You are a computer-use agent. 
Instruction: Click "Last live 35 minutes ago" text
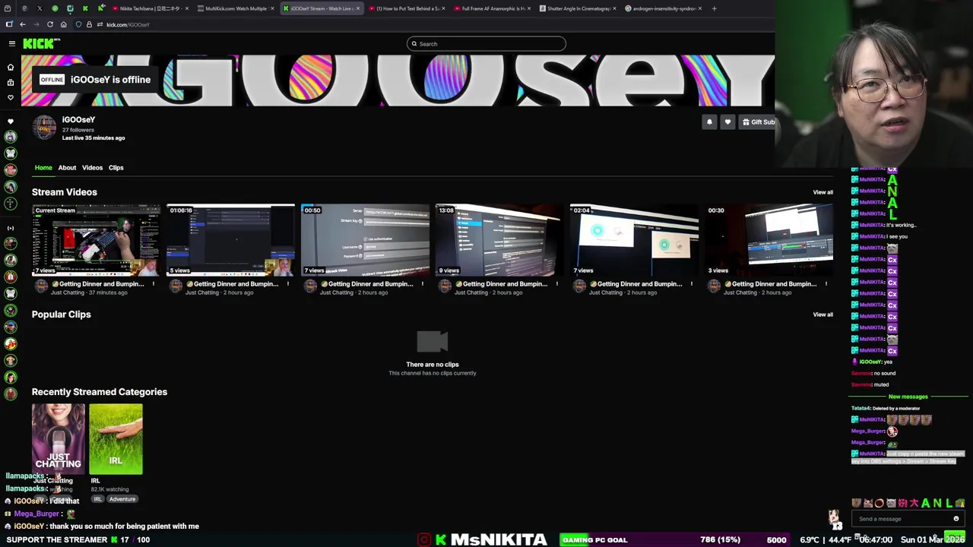93,138
